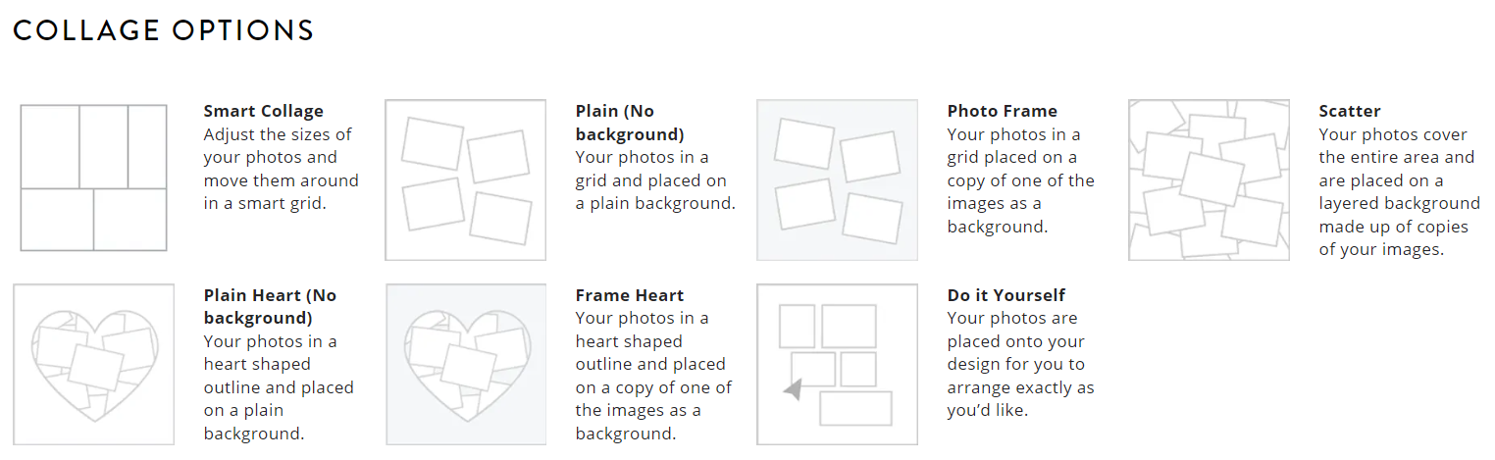Click the Collage Options heading
This screenshot has height=460, width=1495.
tap(163, 30)
